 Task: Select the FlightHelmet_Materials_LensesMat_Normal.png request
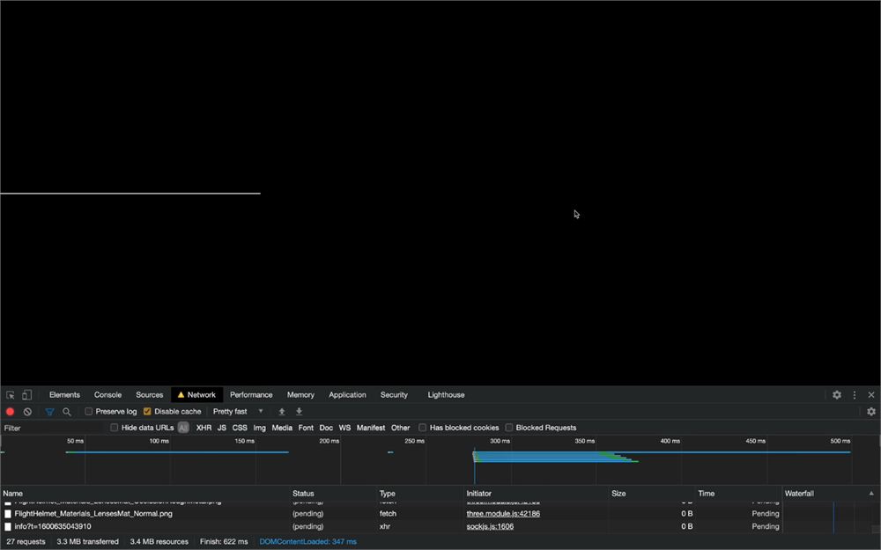pyautogui.click(x=93, y=514)
